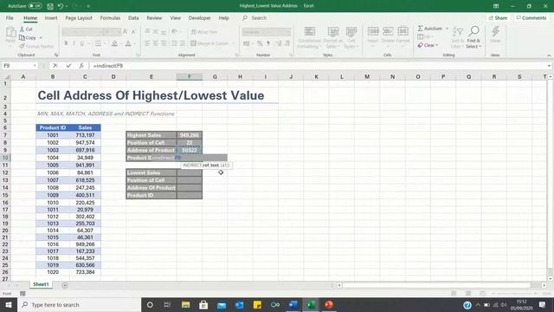Click the Percent Style icon
The width and height of the screenshot is (554, 312).
coord(260,43)
